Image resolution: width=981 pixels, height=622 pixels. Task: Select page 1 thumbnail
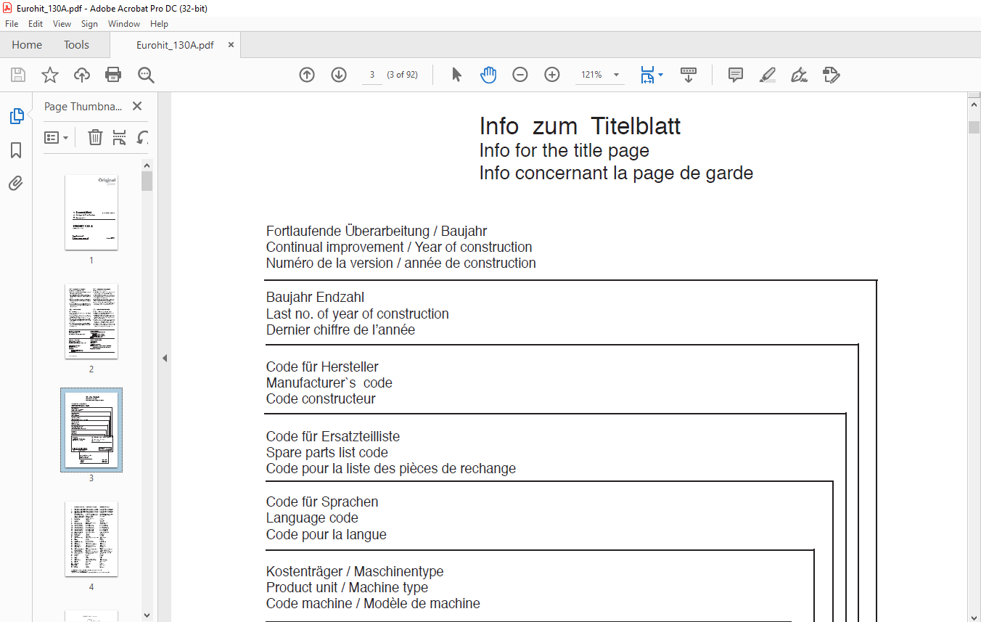(91, 212)
